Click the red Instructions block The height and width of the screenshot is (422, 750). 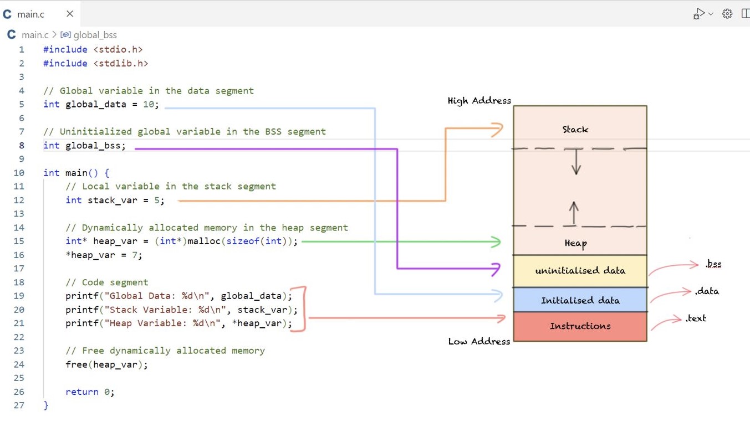coord(580,326)
